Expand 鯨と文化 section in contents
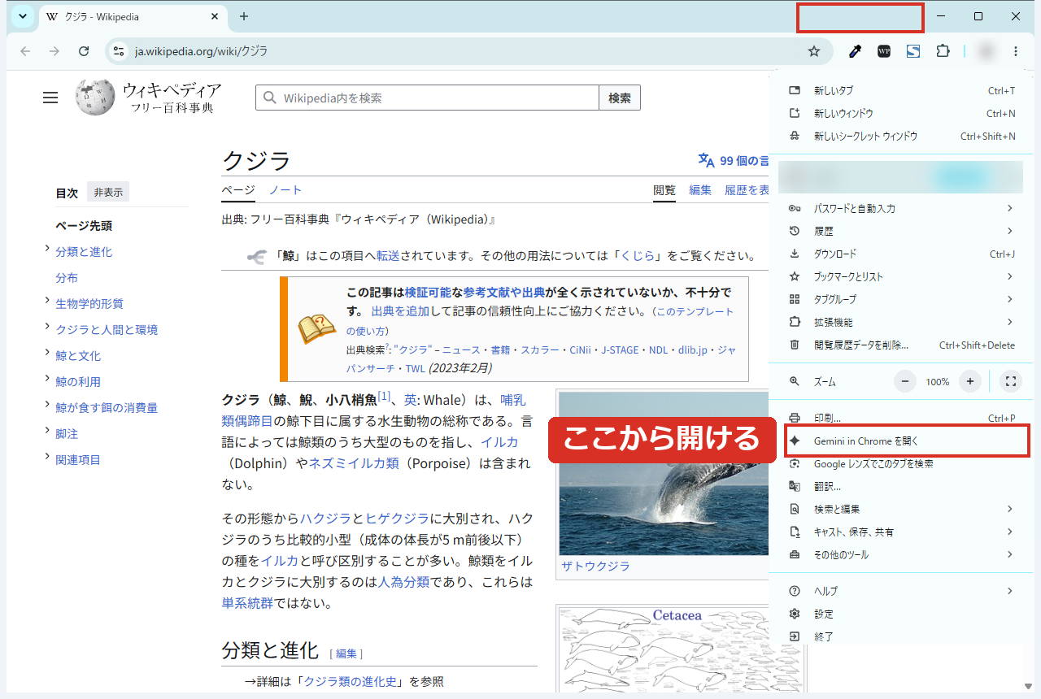 click(x=47, y=354)
